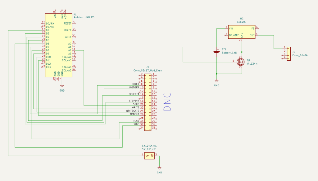The width and height of the screenshot is (318, 181).
Task: Click the MOTORA label on J1
Action: tap(134, 88)
